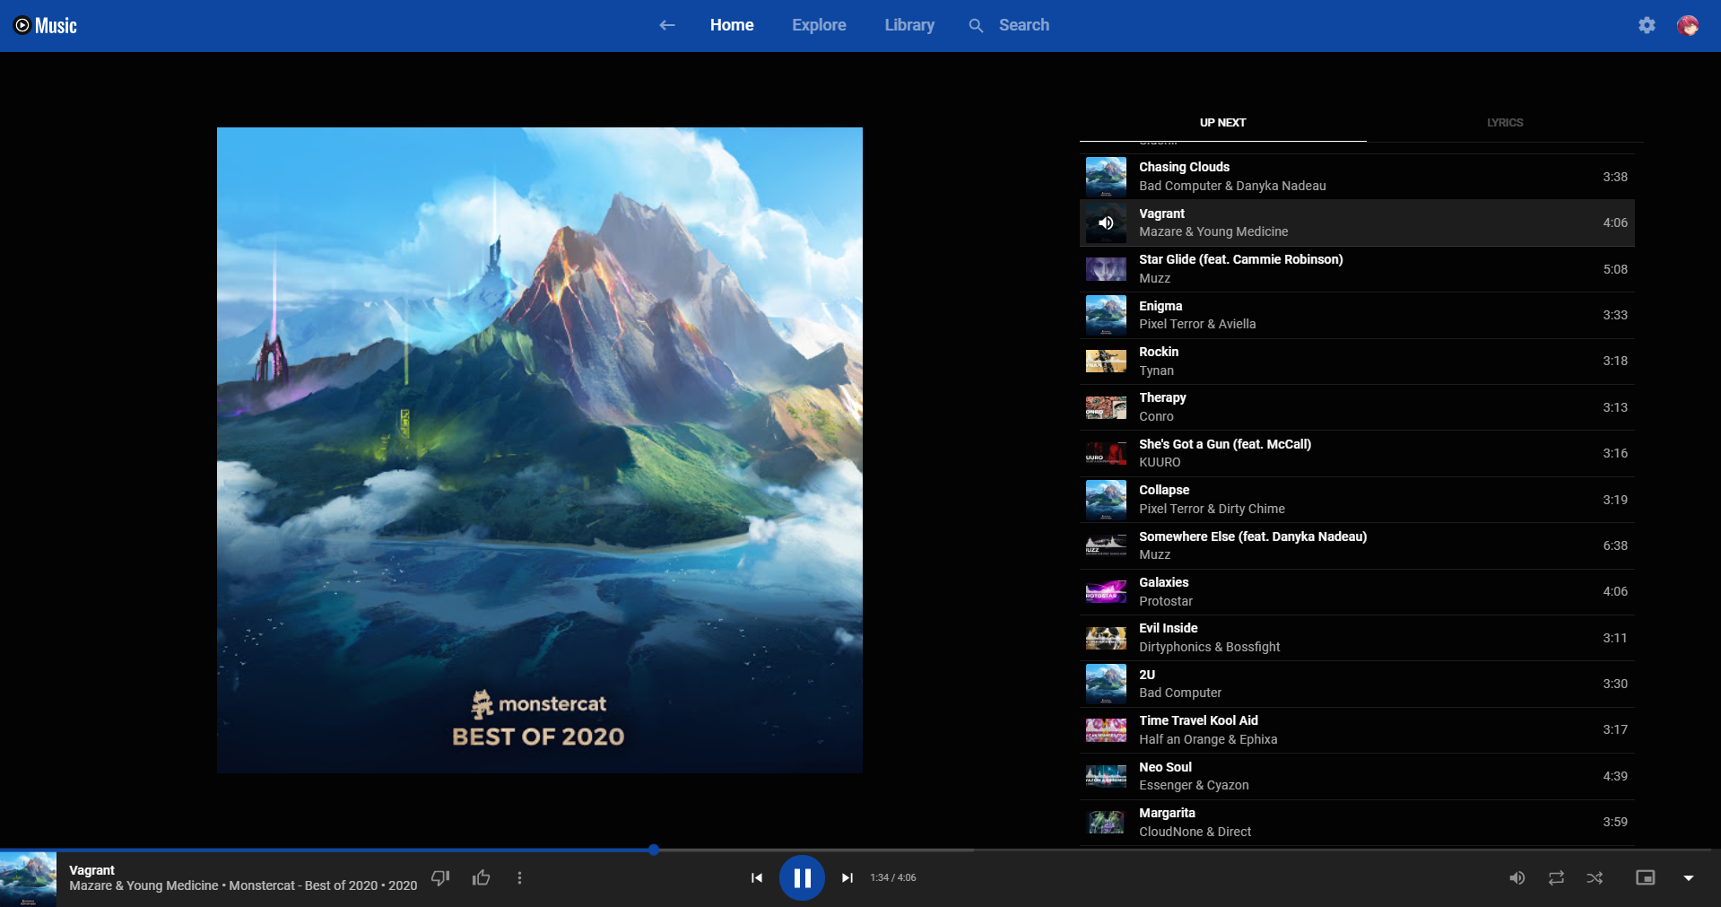Switch to the LYRICS tab
The image size is (1721, 907).
[x=1505, y=123]
